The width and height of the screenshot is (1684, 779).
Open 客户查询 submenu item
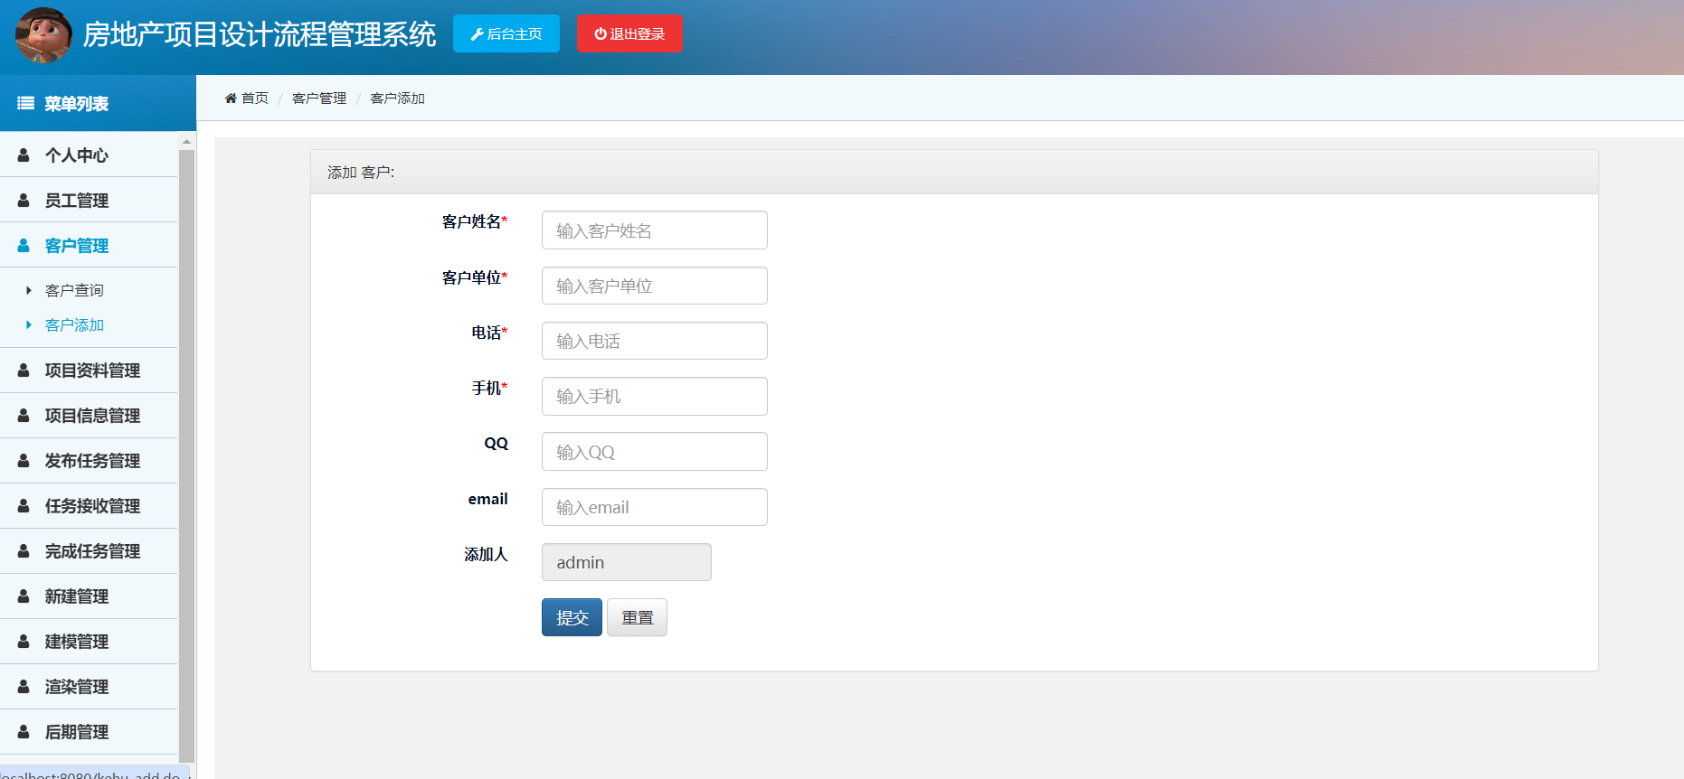tap(74, 290)
